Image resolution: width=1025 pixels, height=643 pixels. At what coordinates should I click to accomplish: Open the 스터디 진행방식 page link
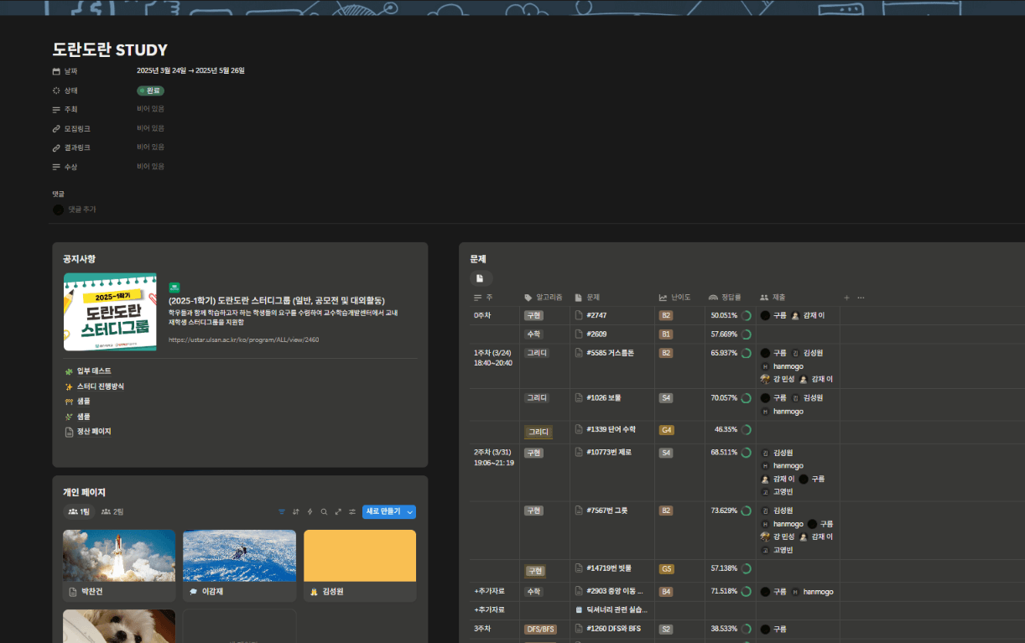[x=101, y=386]
